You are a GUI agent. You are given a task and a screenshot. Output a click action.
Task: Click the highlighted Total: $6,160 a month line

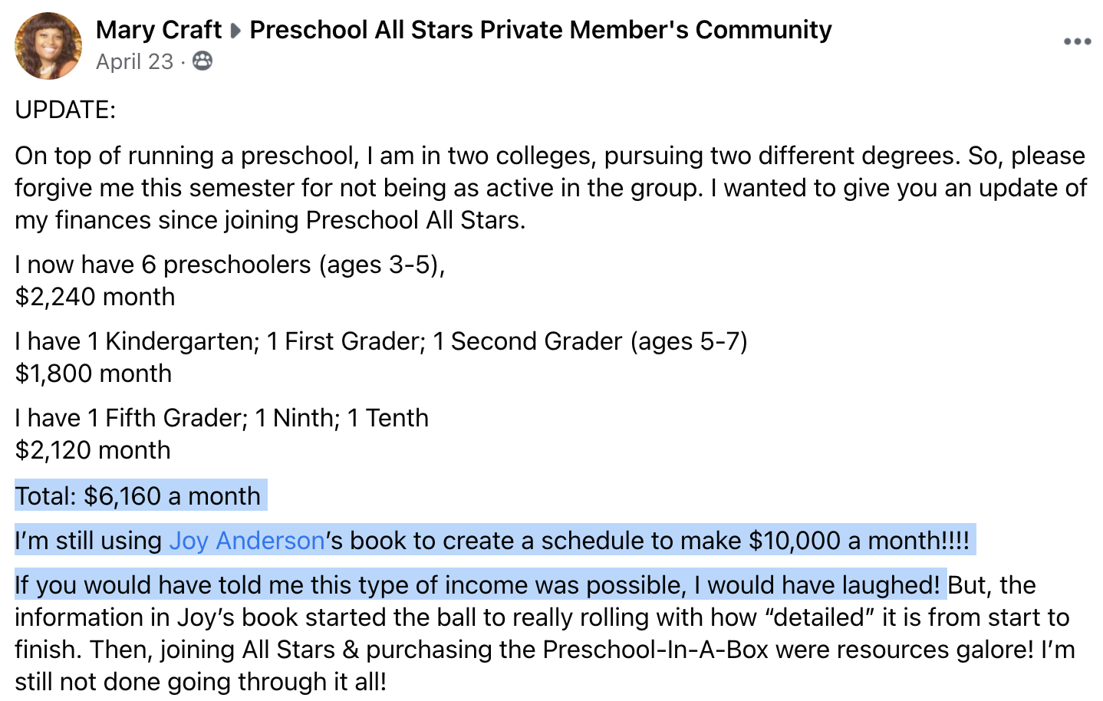(x=138, y=496)
